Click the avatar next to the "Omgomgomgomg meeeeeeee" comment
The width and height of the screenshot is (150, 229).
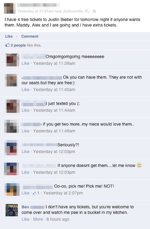click(x=12, y=60)
